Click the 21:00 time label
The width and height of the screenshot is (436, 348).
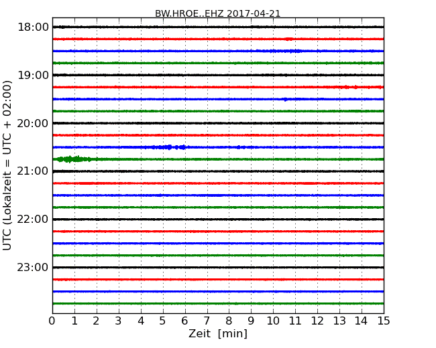[x=33, y=171]
